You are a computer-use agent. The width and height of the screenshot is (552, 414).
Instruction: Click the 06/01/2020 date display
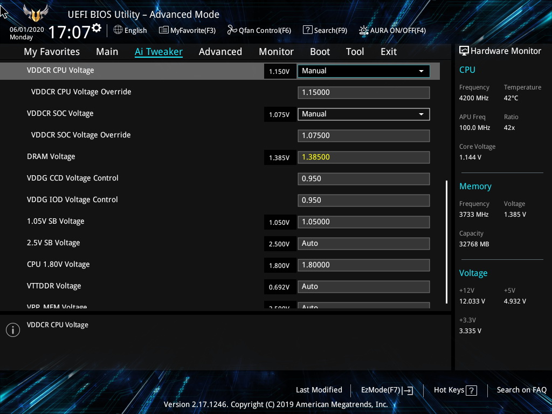pos(27,30)
